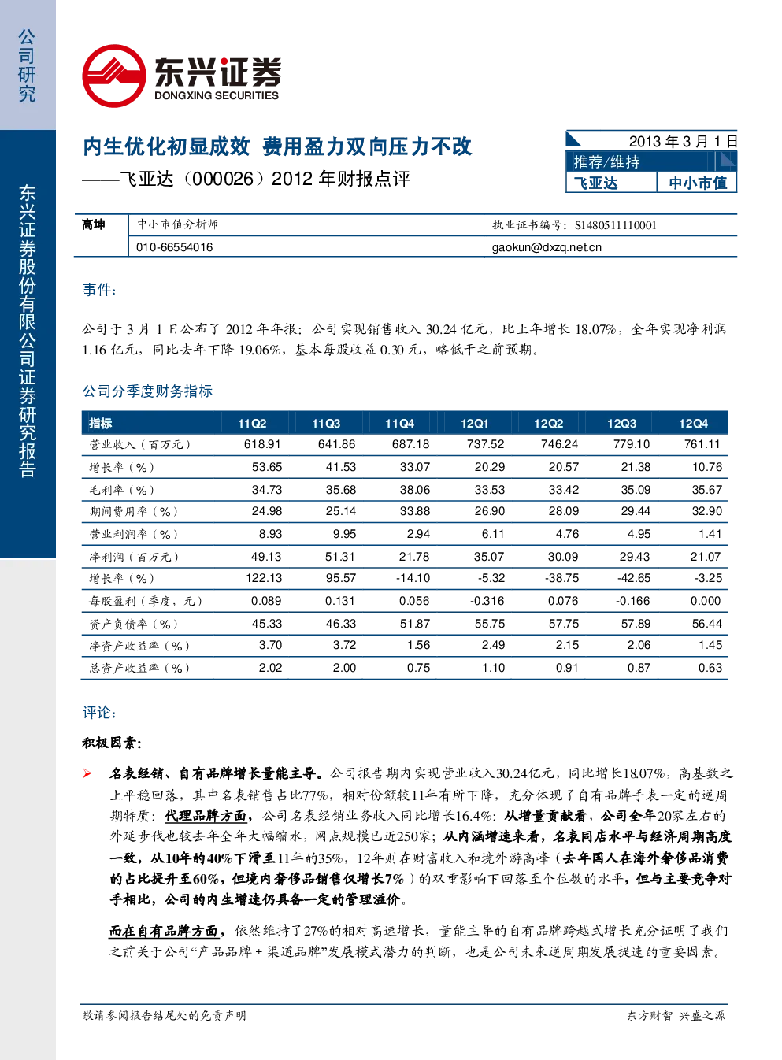Click the 12Q3 column header
Screen dimensions: 782x1060
tap(621, 424)
